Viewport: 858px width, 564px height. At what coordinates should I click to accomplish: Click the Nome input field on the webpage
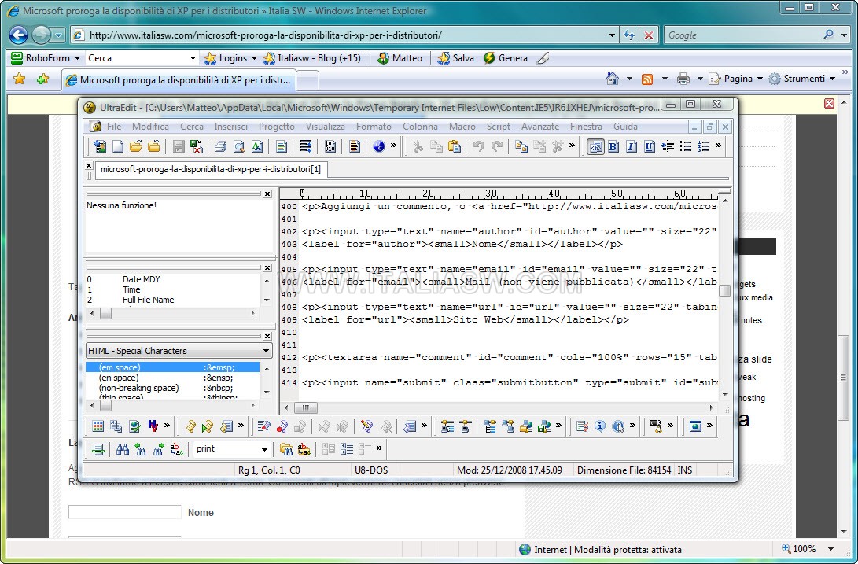point(125,512)
